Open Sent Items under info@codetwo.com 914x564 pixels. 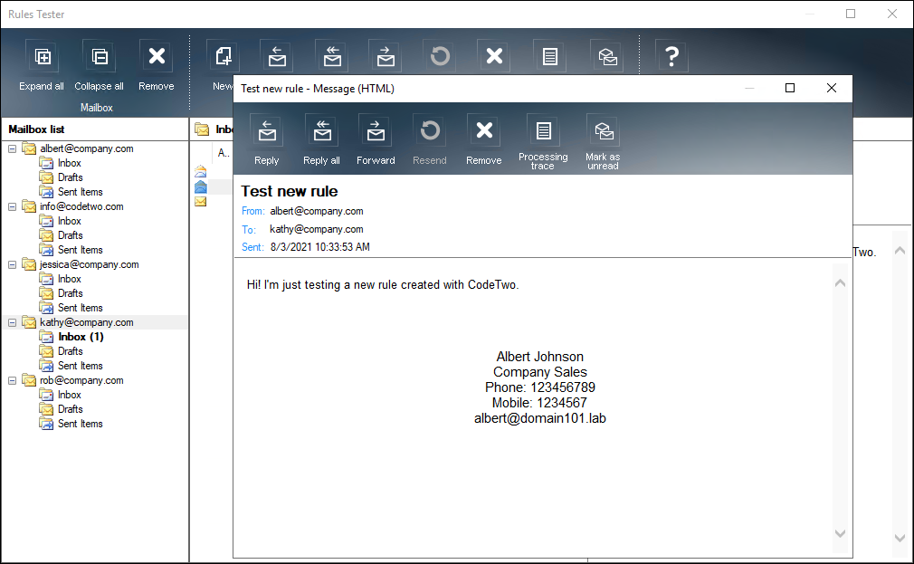[80, 250]
